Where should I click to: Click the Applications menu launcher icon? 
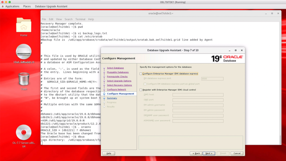pos(3,6)
